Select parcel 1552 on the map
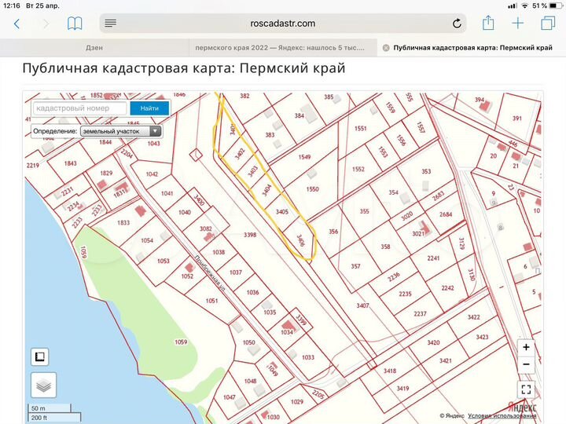This screenshot has width=566, height=424. coord(358,169)
